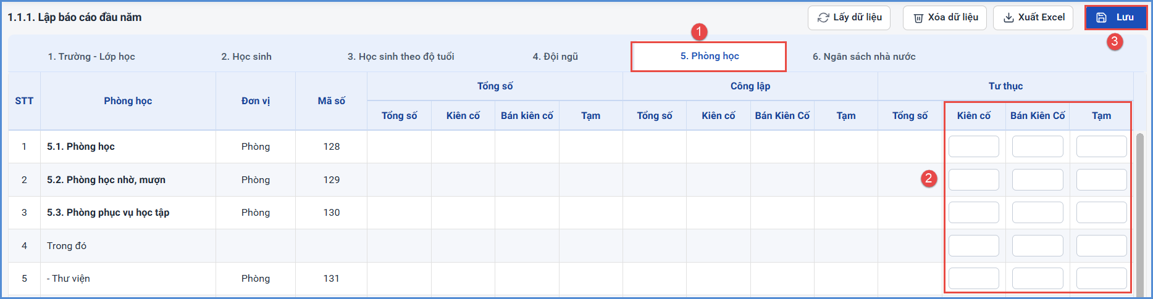
Task: Click Mã số cell 131
Action: (x=332, y=279)
